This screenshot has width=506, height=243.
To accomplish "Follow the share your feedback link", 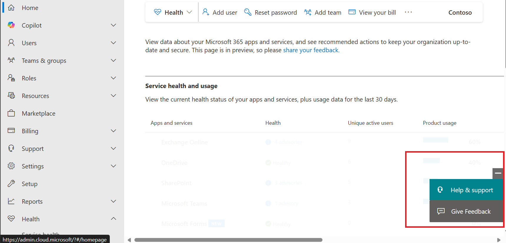I will (311, 50).
